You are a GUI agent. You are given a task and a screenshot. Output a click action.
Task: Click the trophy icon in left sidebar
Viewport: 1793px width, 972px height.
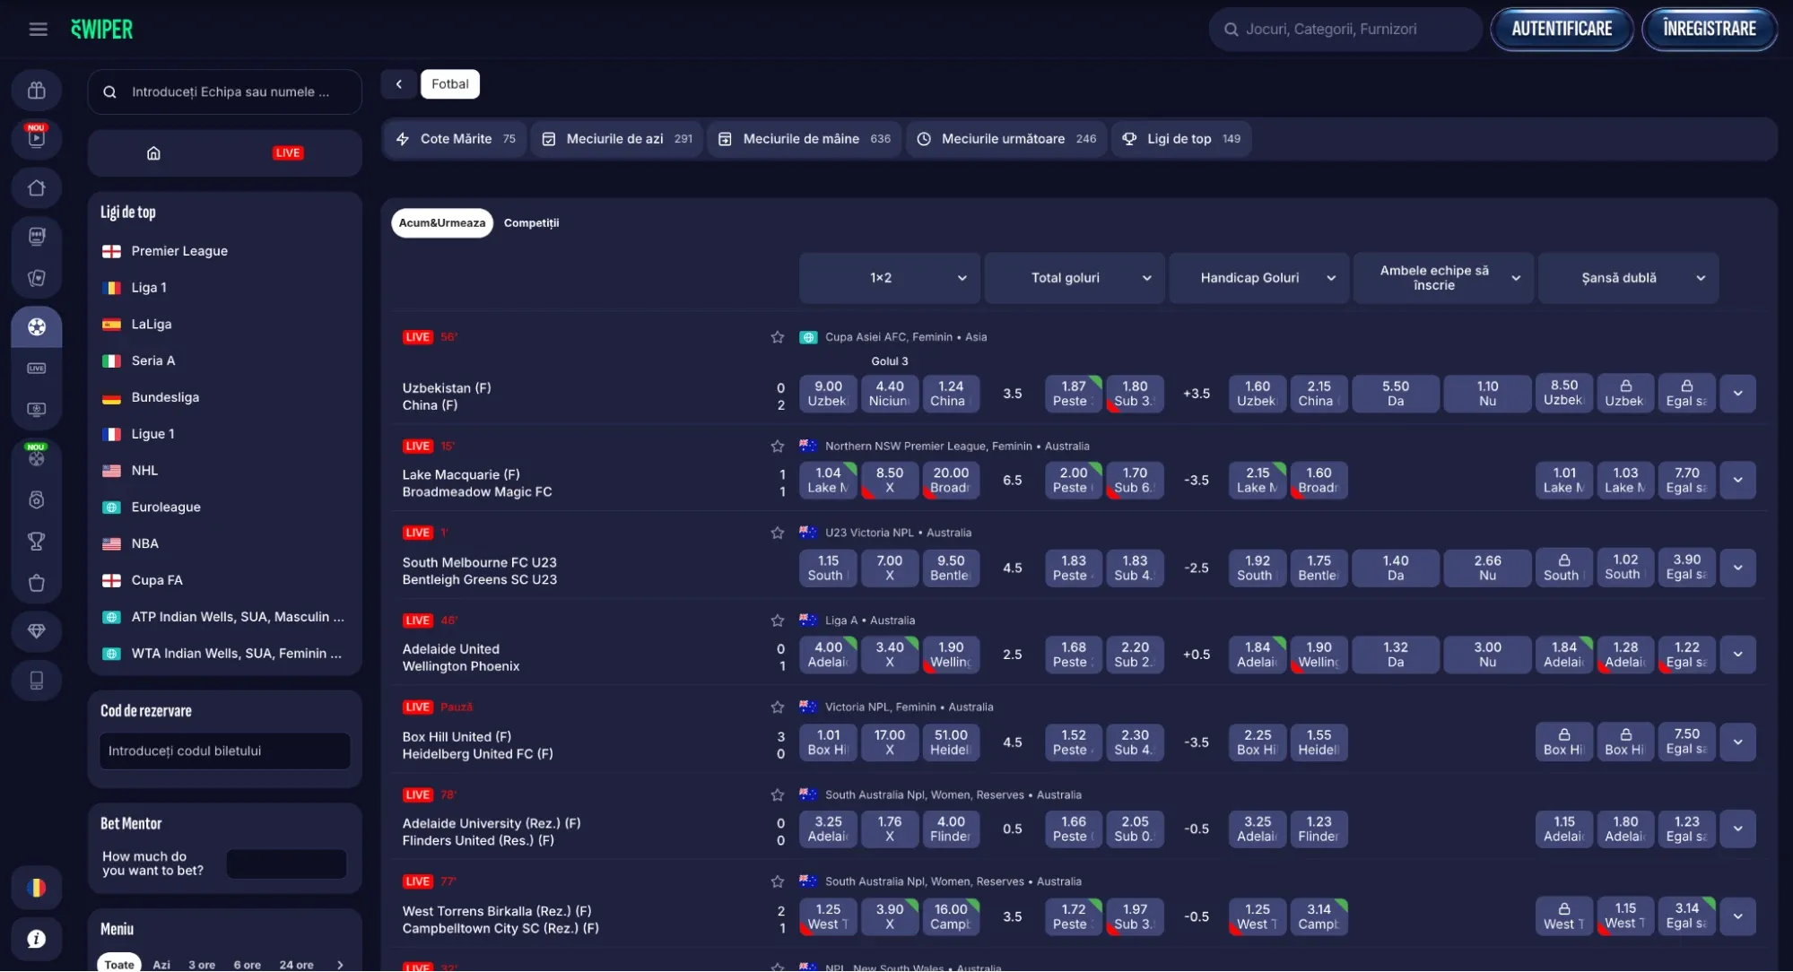[x=37, y=542]
